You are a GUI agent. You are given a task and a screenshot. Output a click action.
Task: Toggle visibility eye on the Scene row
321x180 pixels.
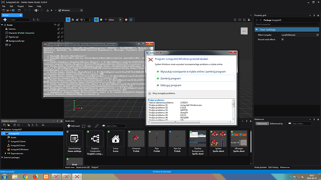pos(55,25)
